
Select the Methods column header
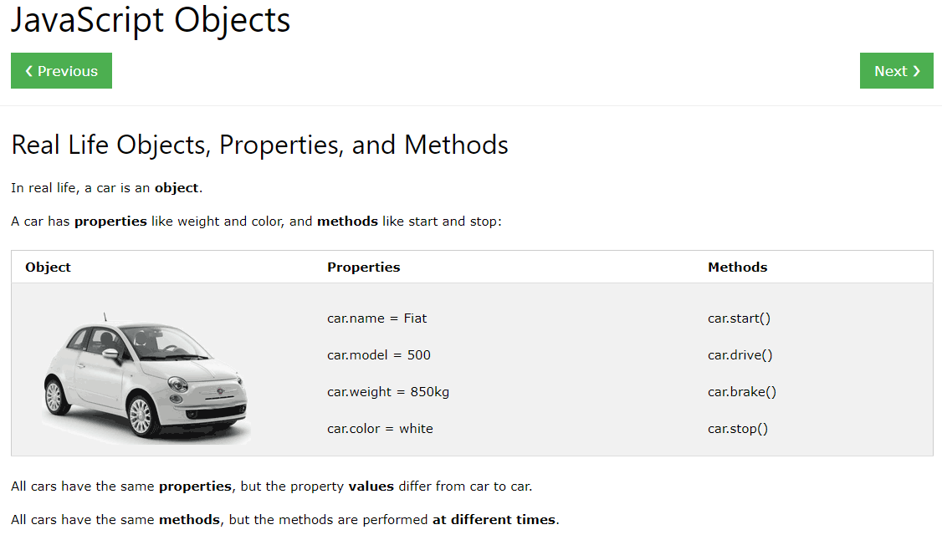tap(737, 267)
